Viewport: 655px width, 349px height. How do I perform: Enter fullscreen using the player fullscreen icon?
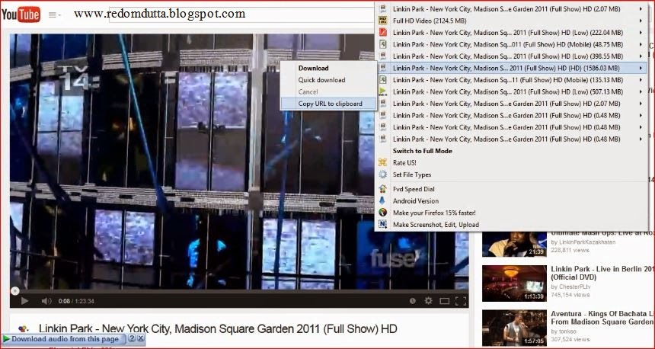[461, 301]
